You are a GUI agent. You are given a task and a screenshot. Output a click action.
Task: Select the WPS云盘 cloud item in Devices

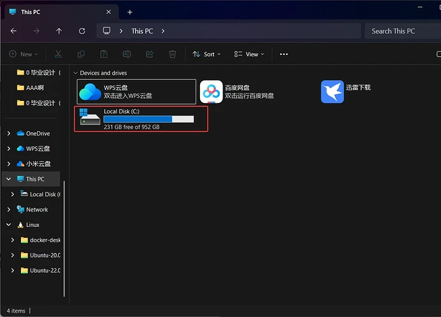90,91
